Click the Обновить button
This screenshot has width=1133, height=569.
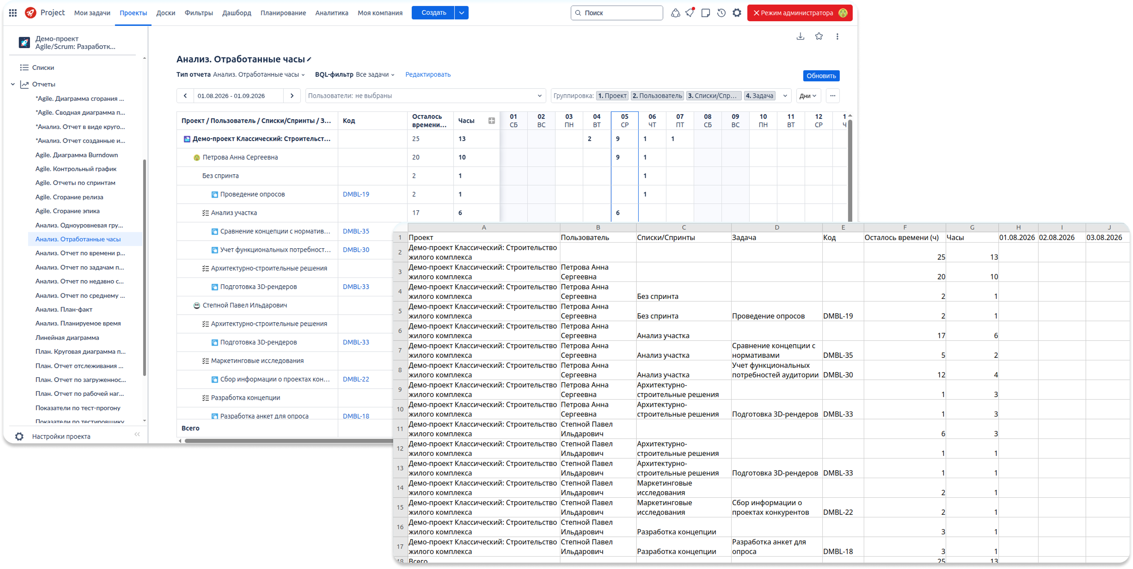[821, 76]
